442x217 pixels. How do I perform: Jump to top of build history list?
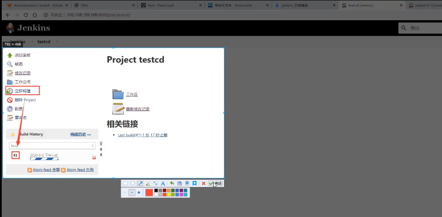point(101,144)
